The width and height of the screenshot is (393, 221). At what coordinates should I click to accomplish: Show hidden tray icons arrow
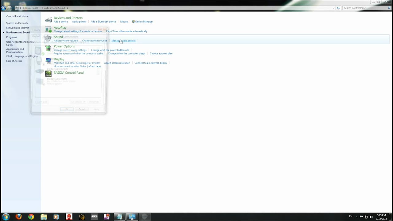coord(356,217)
